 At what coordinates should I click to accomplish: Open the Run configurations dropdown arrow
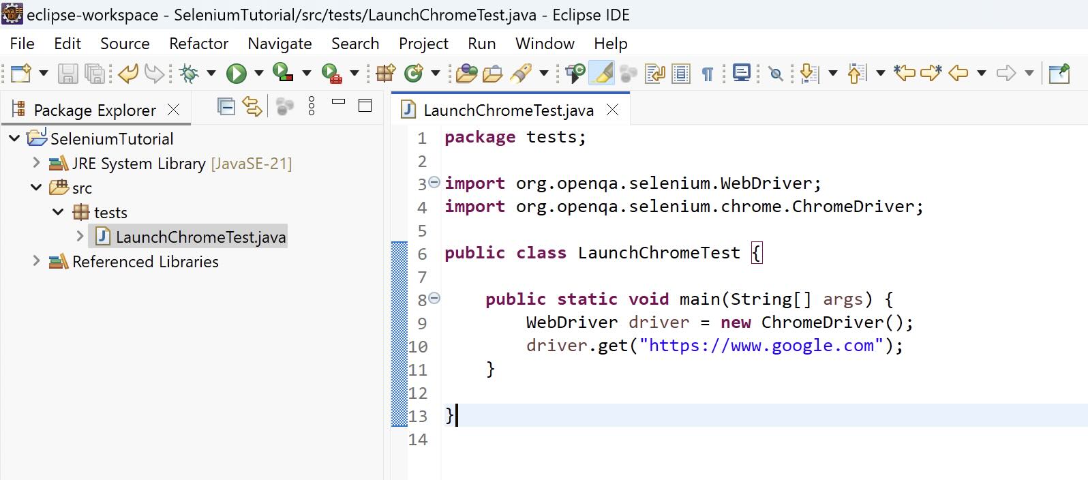(259, 73)
